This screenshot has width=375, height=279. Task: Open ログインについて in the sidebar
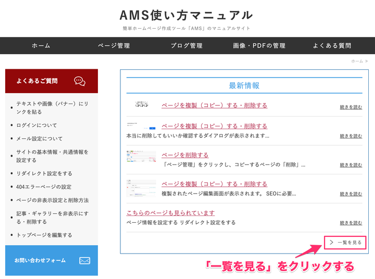pos(36,125)
